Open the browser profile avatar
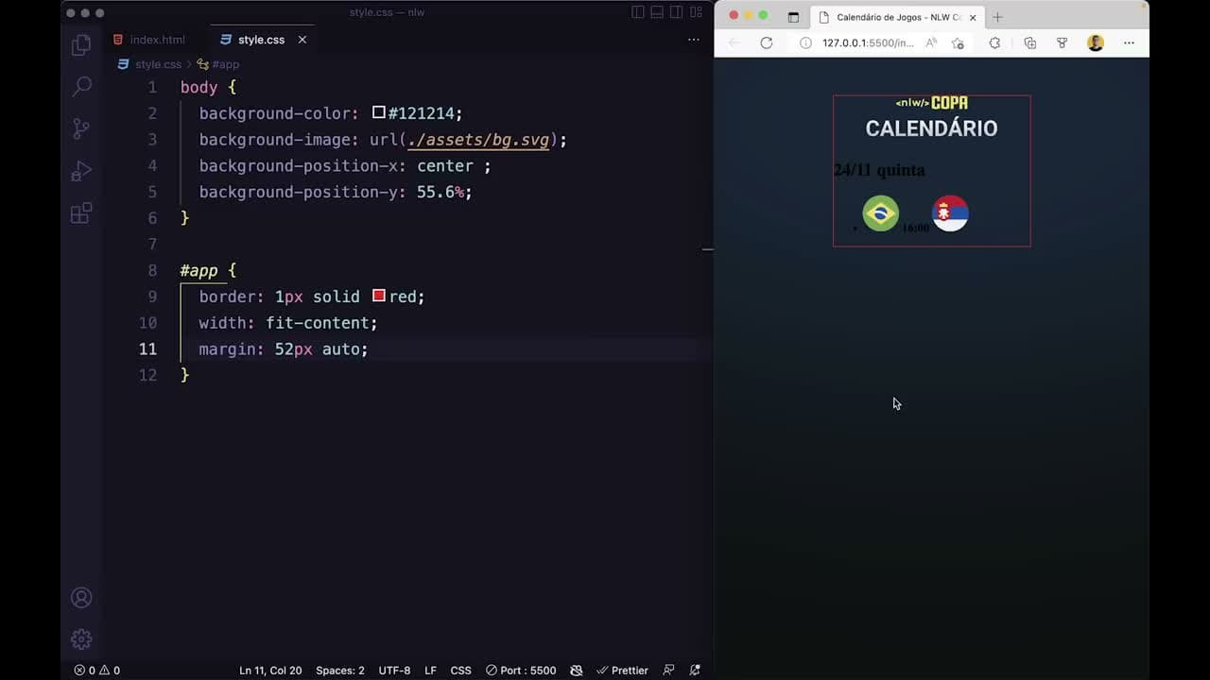This screenshot has height=680, width=1210. point(1096,42)
